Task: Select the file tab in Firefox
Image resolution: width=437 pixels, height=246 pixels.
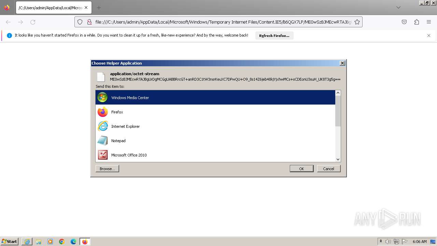Action: point(54,8)
